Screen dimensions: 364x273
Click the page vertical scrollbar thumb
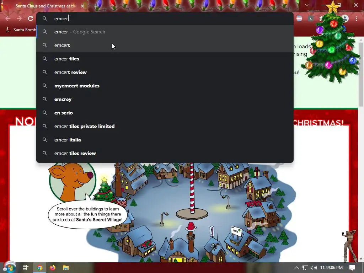[x=361, y=74]
